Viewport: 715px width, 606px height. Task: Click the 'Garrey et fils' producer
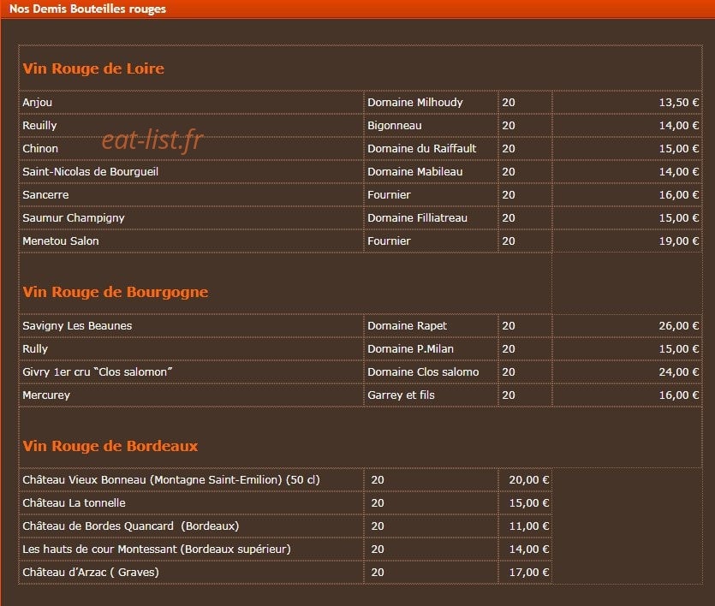pos(401,395)
